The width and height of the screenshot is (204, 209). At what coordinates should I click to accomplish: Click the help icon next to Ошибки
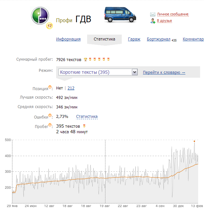[x=50, y=115]
